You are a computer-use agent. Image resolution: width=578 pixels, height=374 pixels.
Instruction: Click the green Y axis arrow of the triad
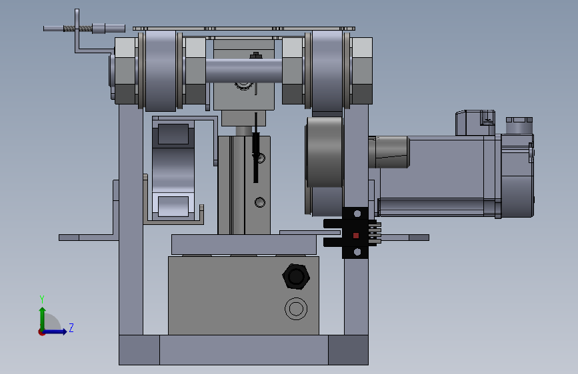tap(43, 319)
